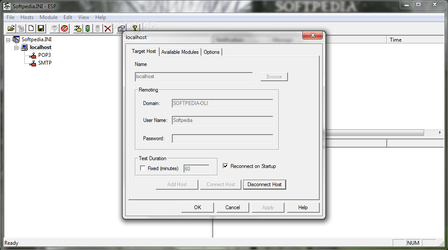Click the floppy disk save icon
This screenshot has height=250, width=448.
(41, 28)
